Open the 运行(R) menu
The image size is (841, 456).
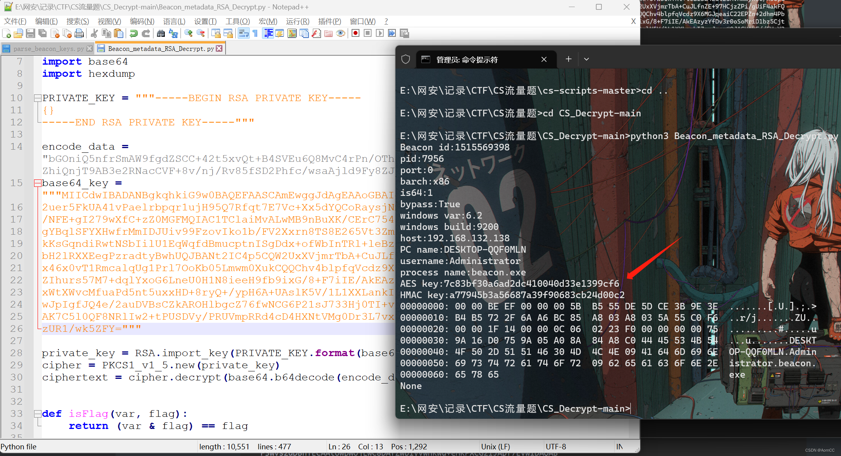tap(298, 21)
